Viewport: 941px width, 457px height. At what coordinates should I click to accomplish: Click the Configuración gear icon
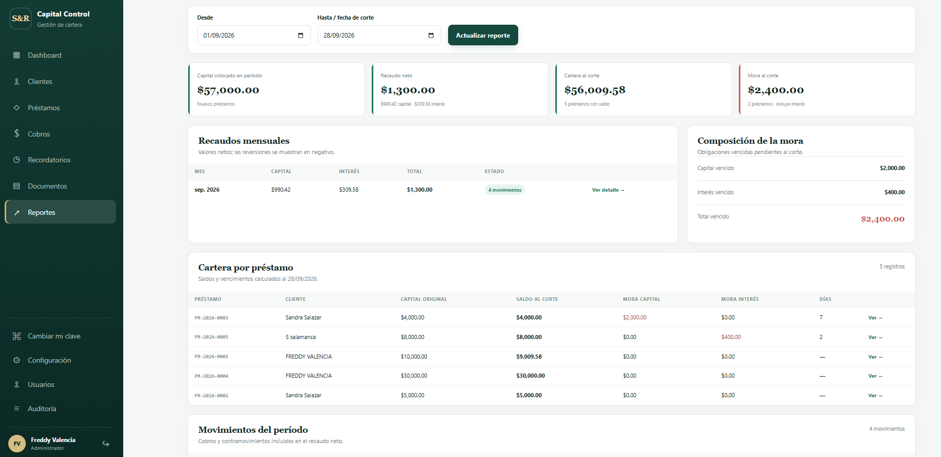[x=16, y=360]
